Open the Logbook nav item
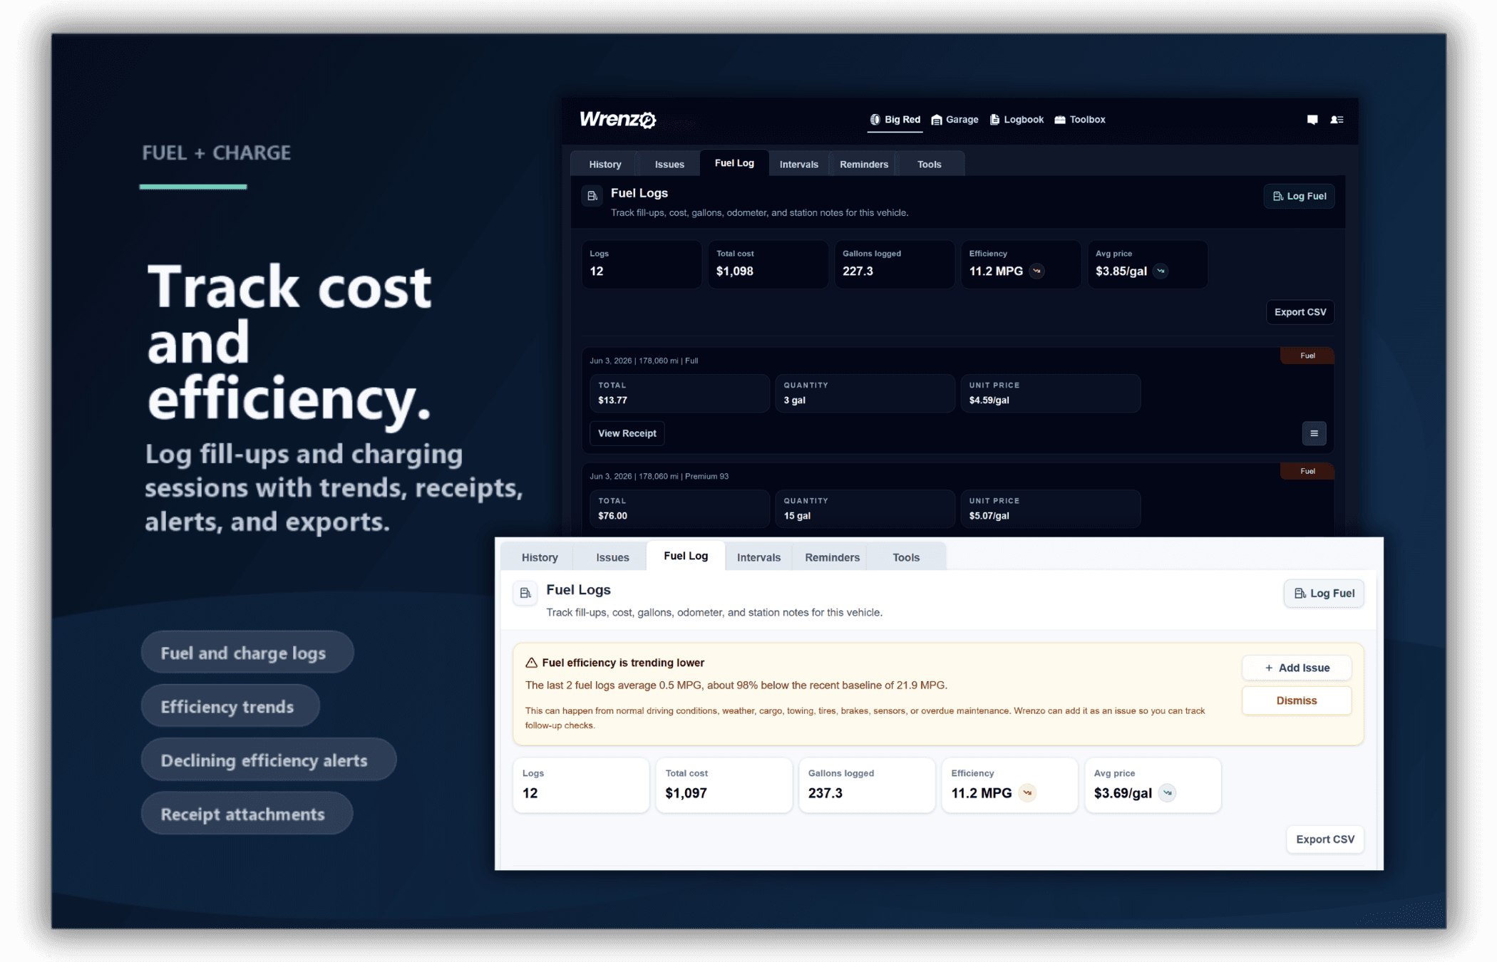The image size is (1497, 962). tap(1017, 120)
